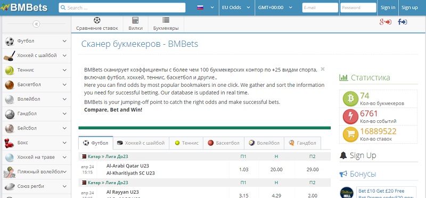Open the Russian flag language dropdown
Image resolution: width=426 pixels, height=198 pixels.
tap(206, 7)
